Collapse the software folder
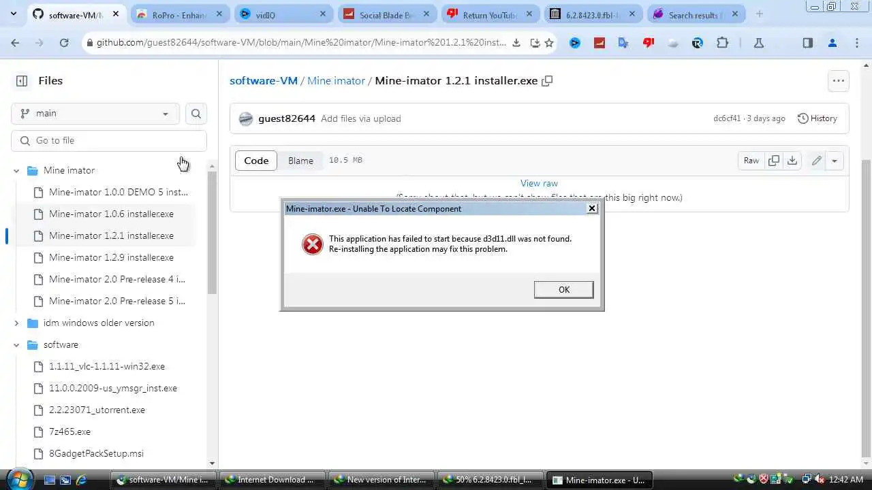872x490 pixels. [x=16, y=344]
